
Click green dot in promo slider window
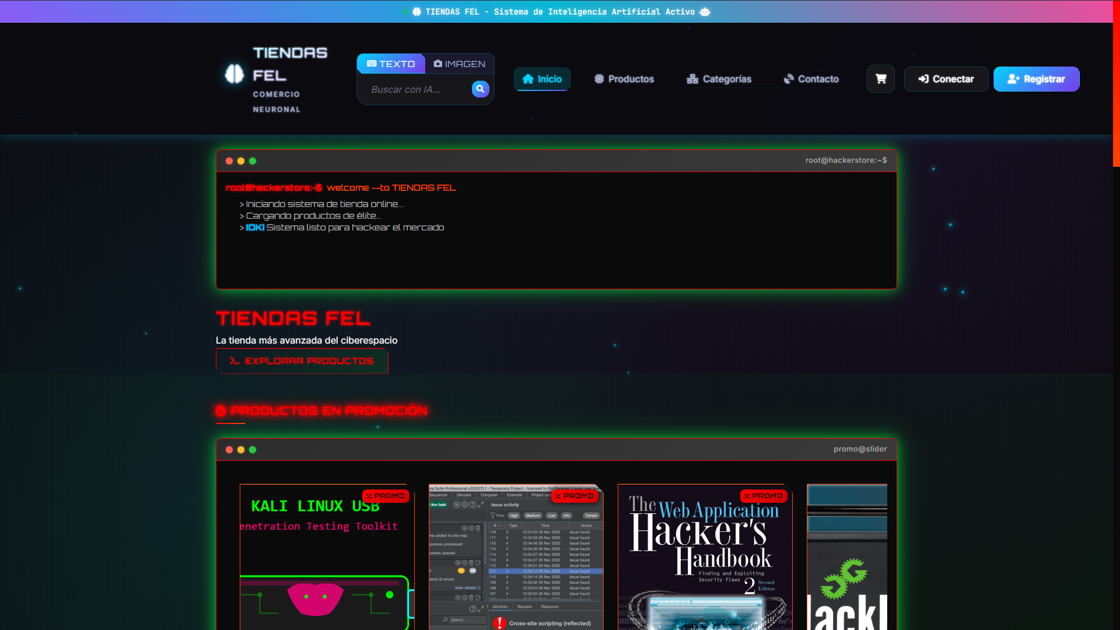[x=253, y=450]
